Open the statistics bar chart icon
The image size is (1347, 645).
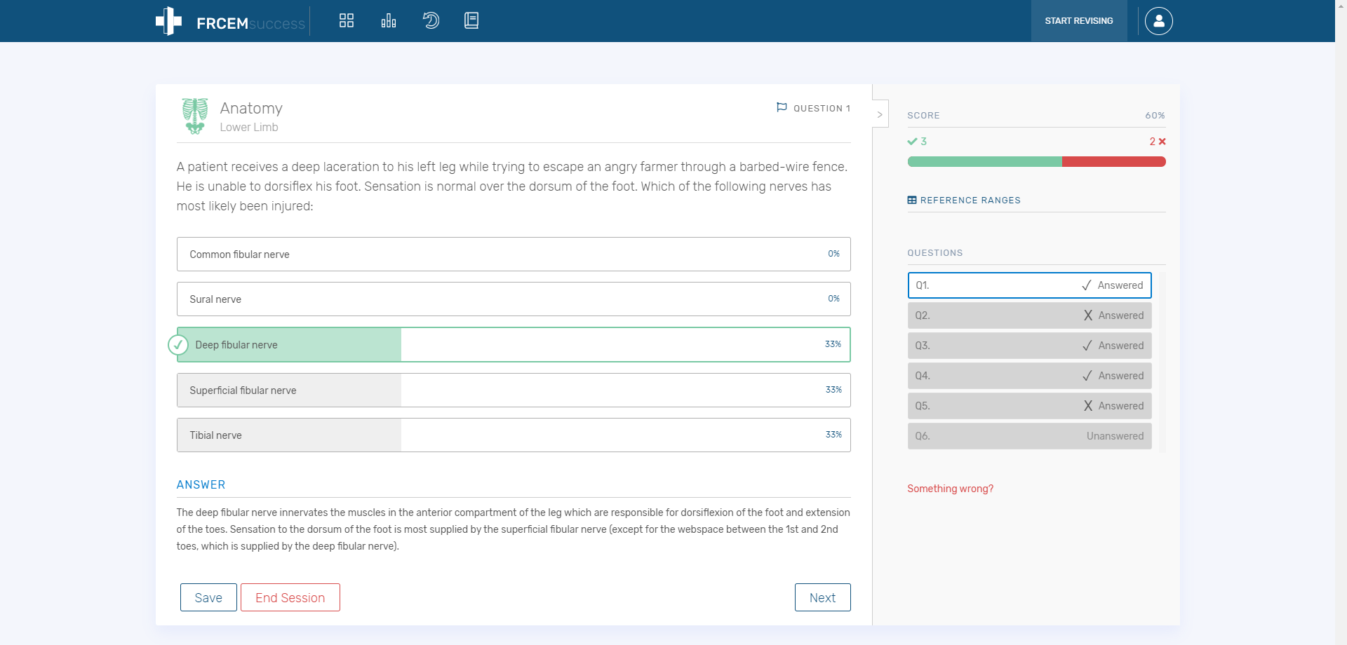pyautogui.click(x=389, y=20)
